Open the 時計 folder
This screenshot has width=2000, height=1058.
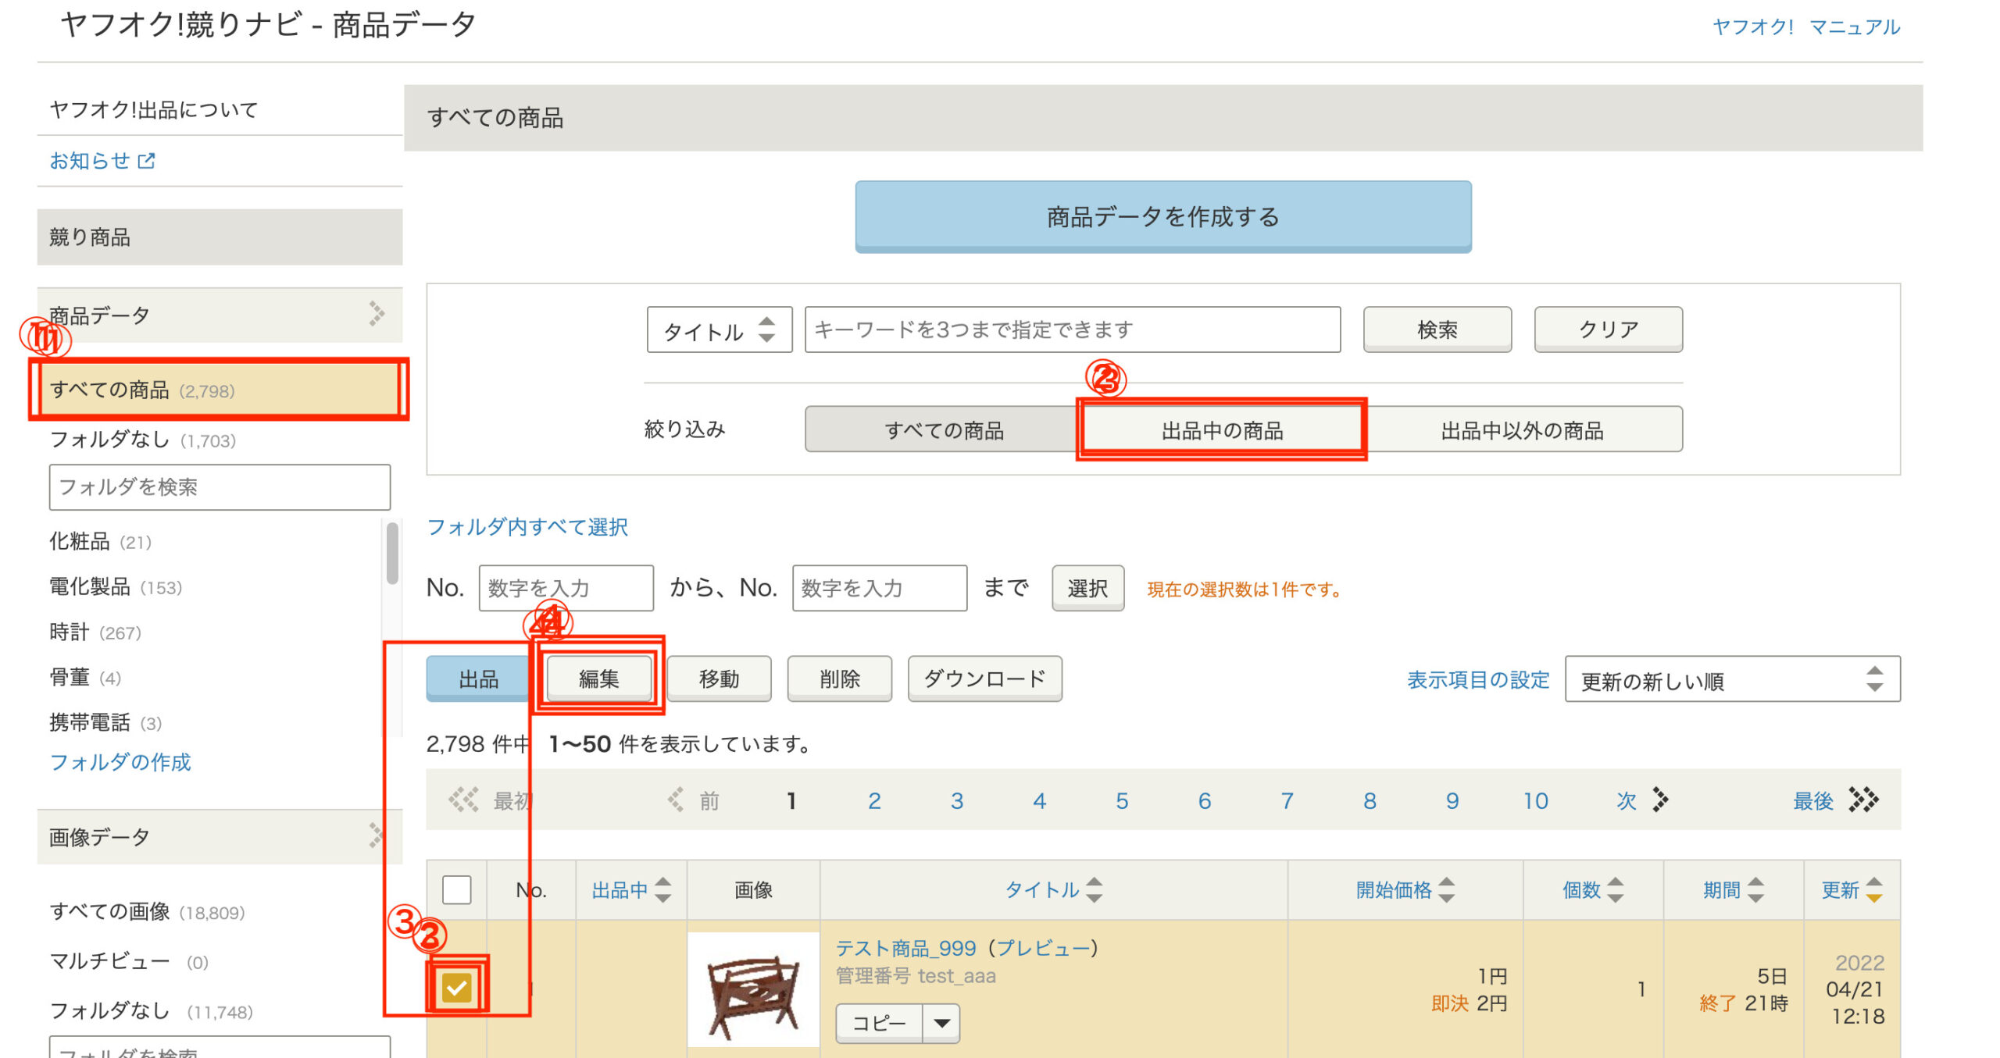[x=95, y=632]
